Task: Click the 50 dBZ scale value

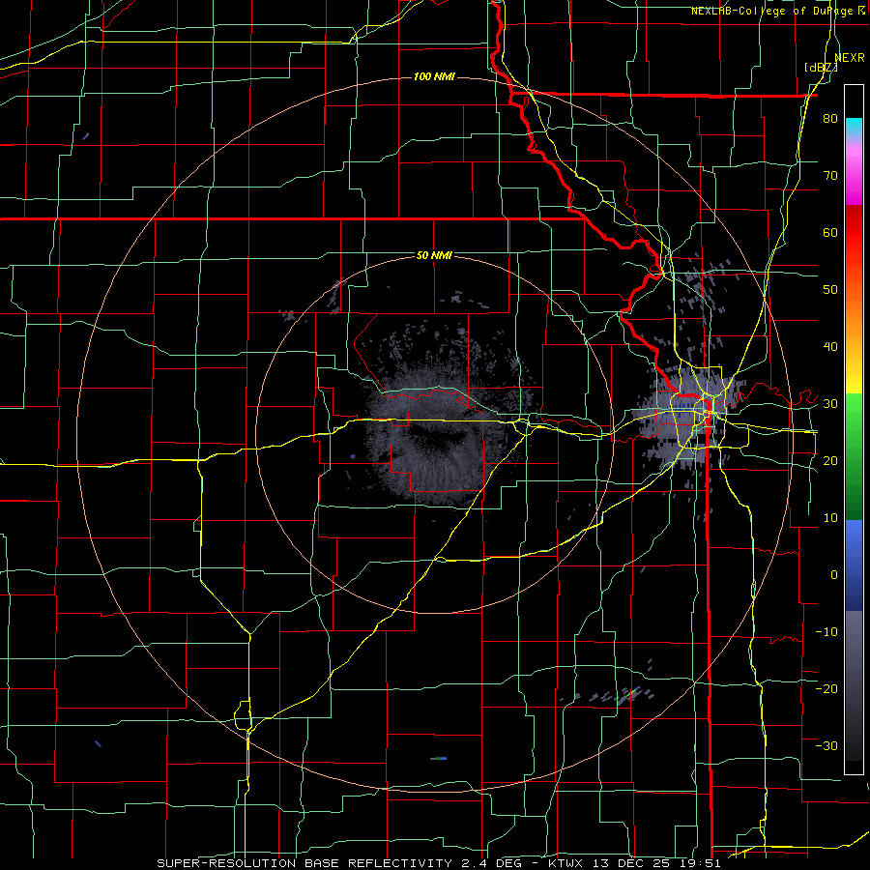Action: pos(830,290)
